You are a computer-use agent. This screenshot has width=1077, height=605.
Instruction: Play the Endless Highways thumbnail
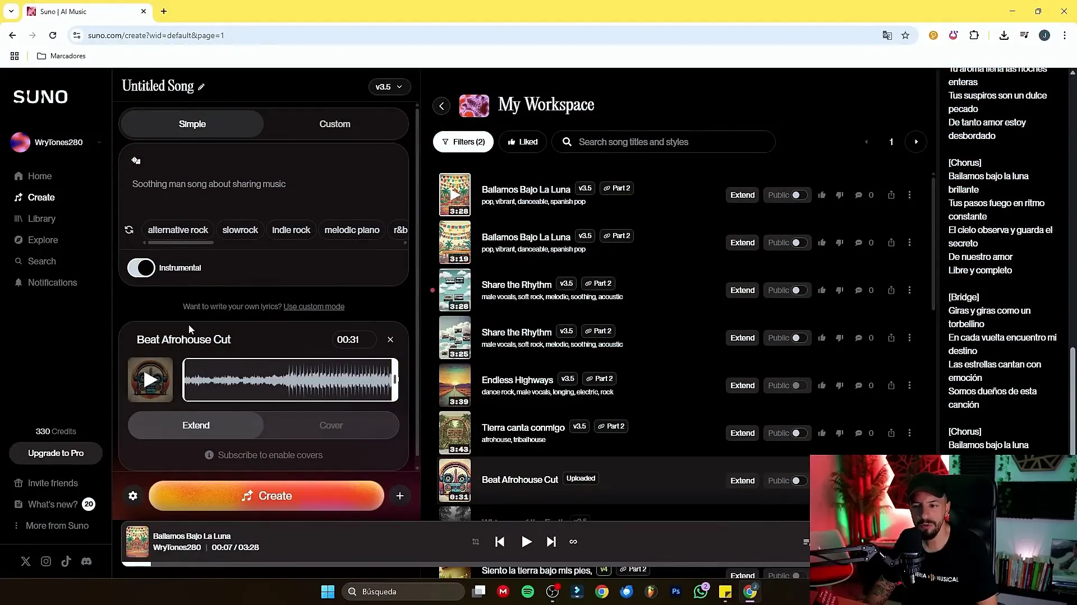454,385
